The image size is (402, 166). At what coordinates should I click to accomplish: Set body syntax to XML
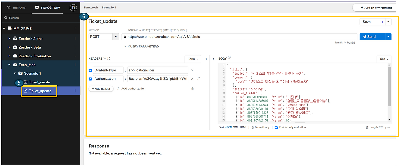tap(236, 127)
